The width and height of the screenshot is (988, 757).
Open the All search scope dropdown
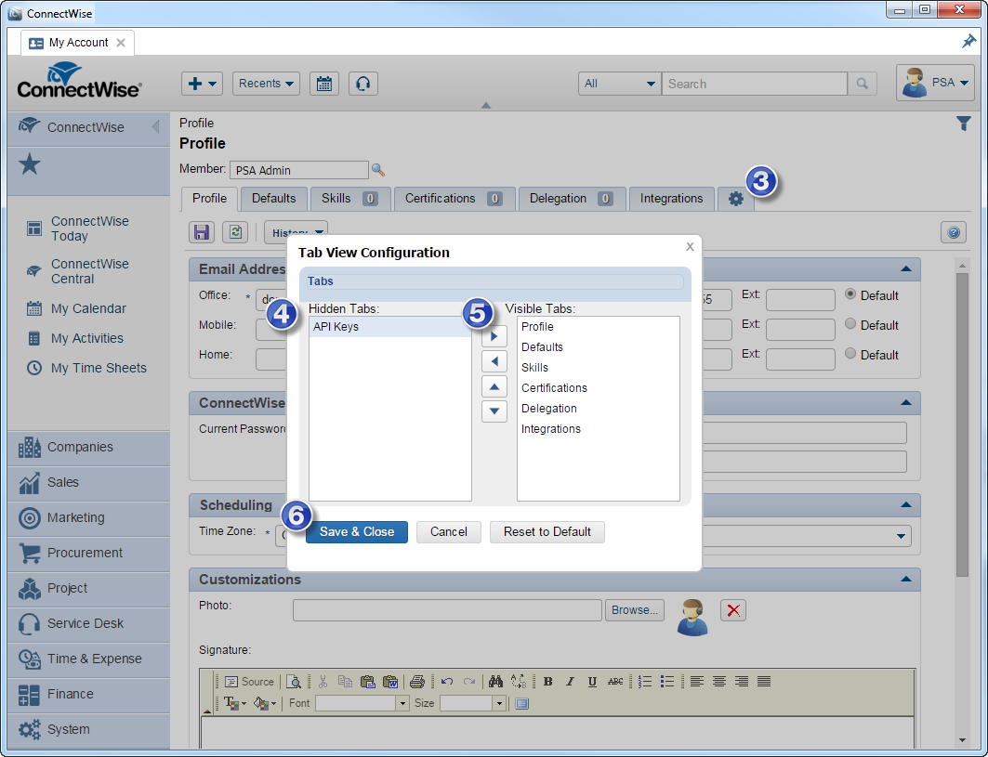[x=619, y=84]
